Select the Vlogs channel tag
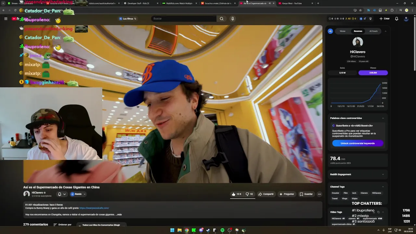This screenshot has width=416, height=234. coord(344,199)
